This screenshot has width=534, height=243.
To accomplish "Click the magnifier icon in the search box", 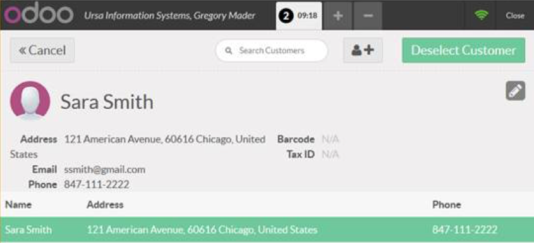I will tap(229, 51).
